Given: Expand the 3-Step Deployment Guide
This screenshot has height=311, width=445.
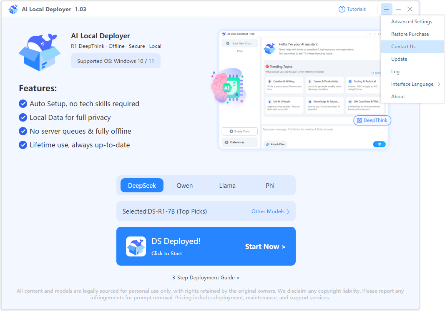Looking at the screenshot, I should (x=206, y=277).
